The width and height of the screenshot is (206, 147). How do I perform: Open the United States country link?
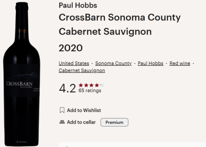(74, 63)
